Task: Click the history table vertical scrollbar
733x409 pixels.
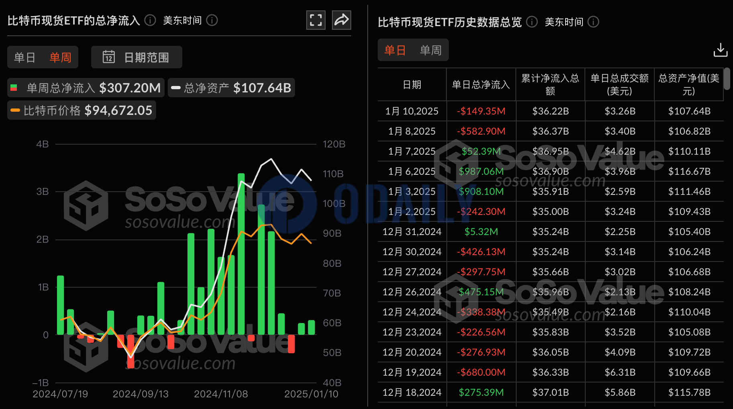Action: click(727, 79)
